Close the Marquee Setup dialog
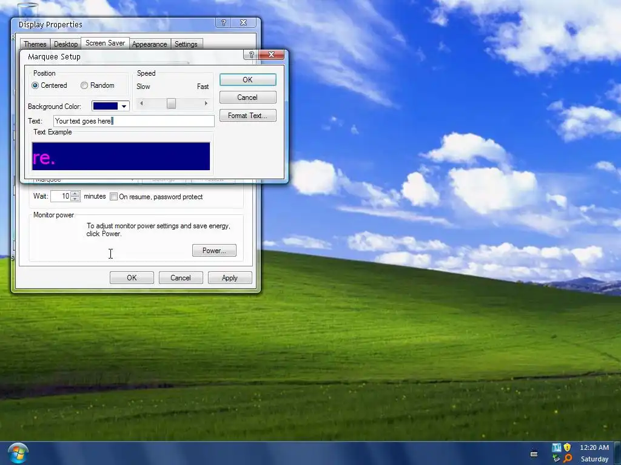 click(x=271, y=54)
